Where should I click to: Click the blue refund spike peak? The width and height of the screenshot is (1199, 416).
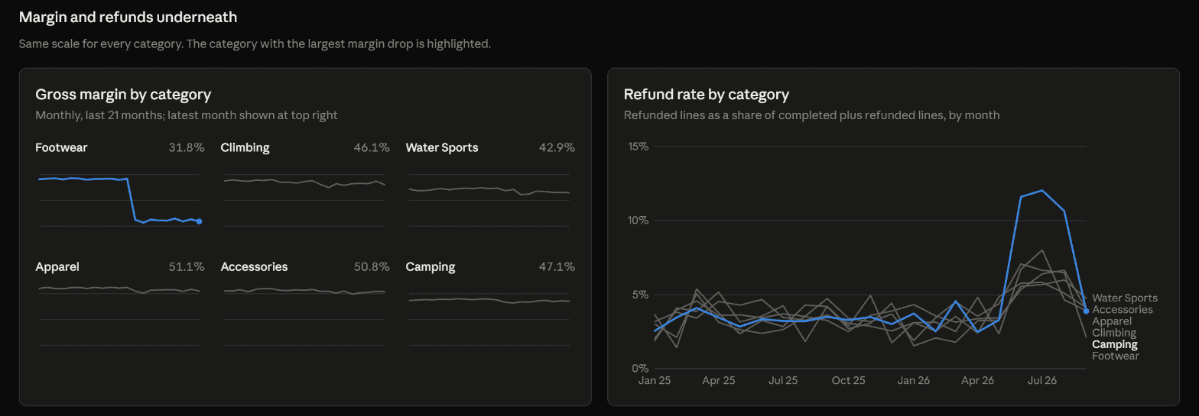coord(1042,191)
